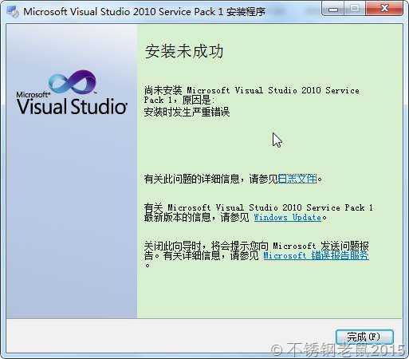This screenshot has height=359, width=409.
Task: Click the disabled maximize button
Action: click(355, 9)
